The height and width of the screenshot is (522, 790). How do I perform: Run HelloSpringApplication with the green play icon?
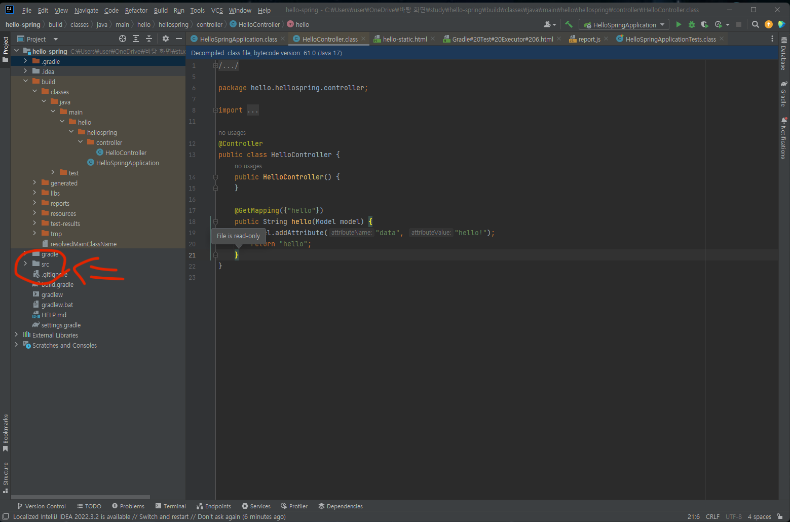click(679, 24)
